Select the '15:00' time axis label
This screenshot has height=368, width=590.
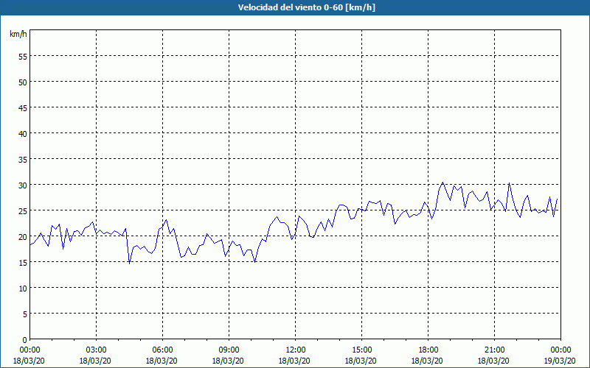[x=361, y=350]
